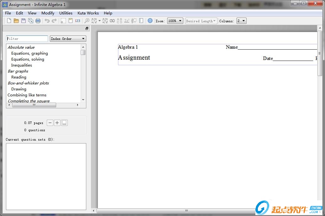Select Reading topic

pyautogui.click(x=19, y=77)
